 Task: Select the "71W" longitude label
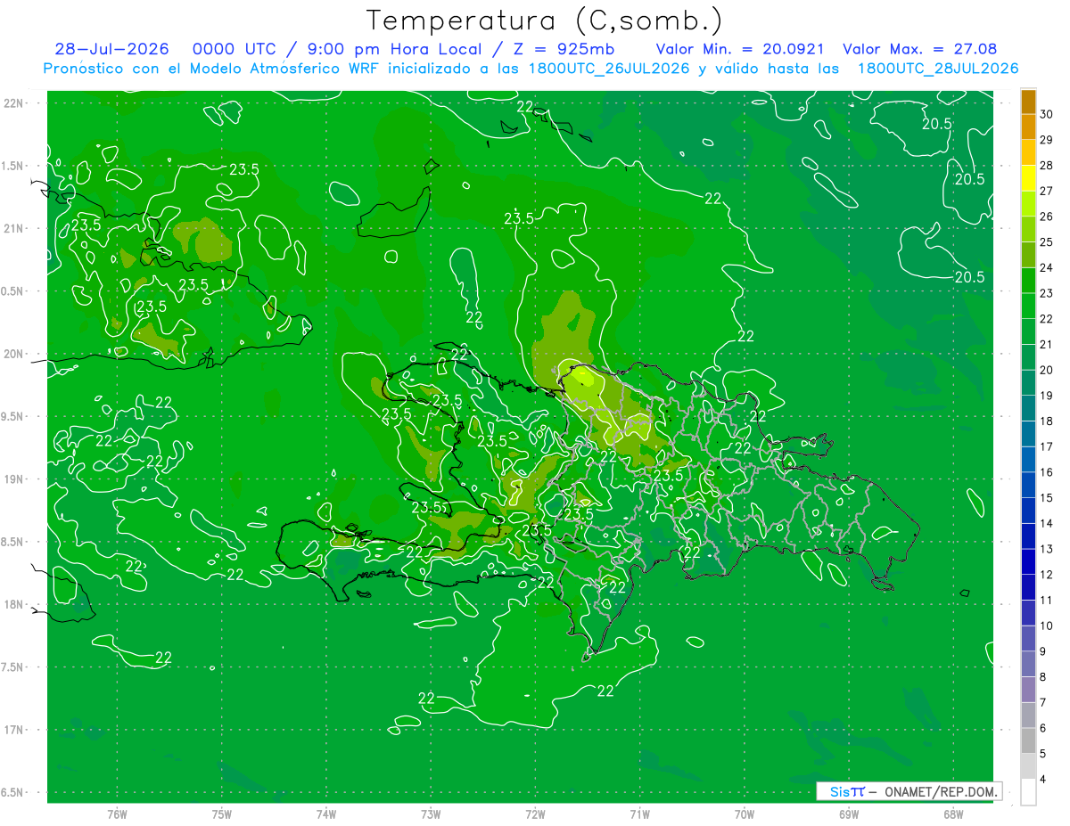pos(639,814)
